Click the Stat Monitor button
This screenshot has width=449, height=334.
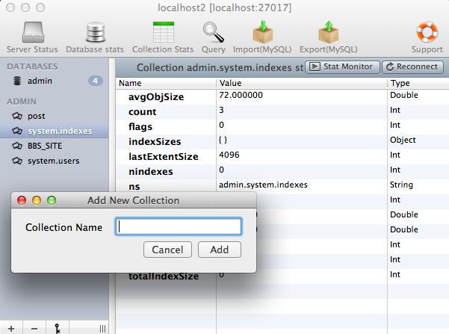(x=342, y=67)
